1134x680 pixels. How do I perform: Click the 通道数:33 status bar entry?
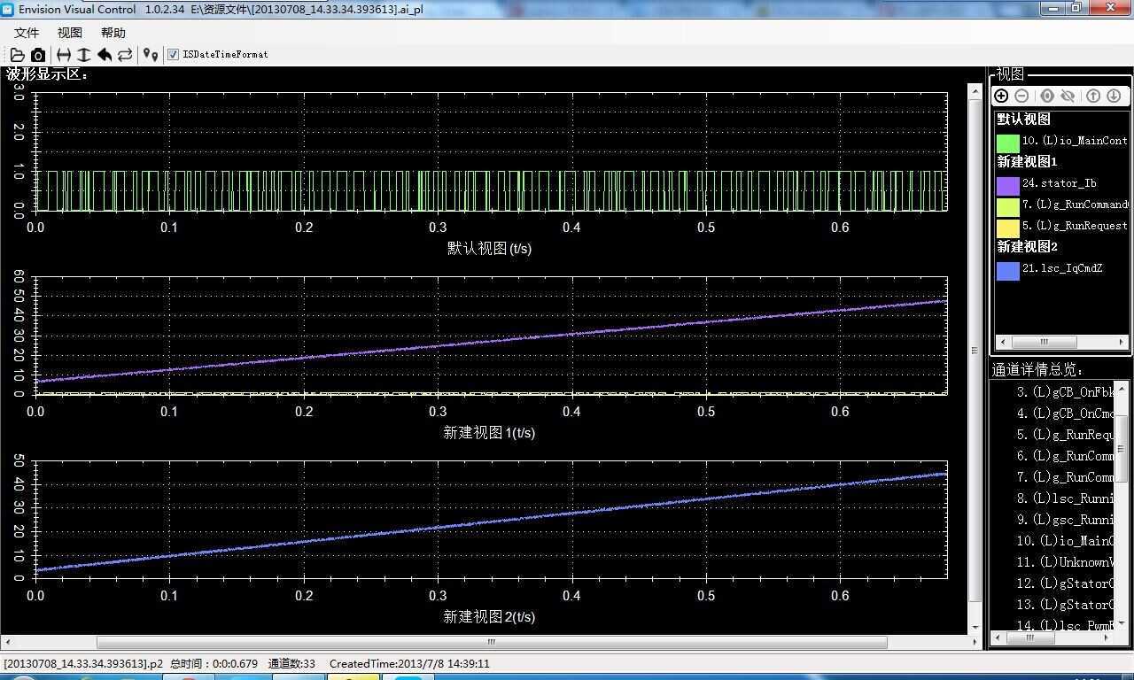click(x=291, y=663)
